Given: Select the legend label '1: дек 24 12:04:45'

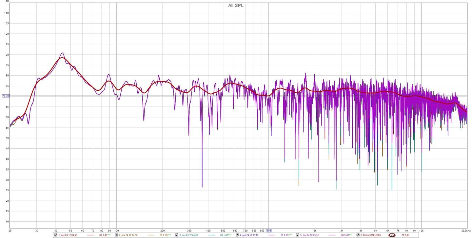Looking at the screenshot, I should point(68,235).
